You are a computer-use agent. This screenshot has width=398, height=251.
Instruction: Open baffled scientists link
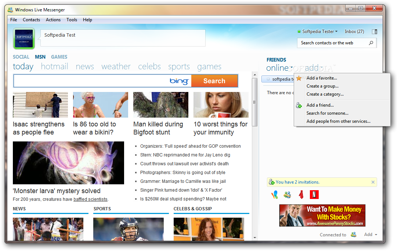[90, 199]
